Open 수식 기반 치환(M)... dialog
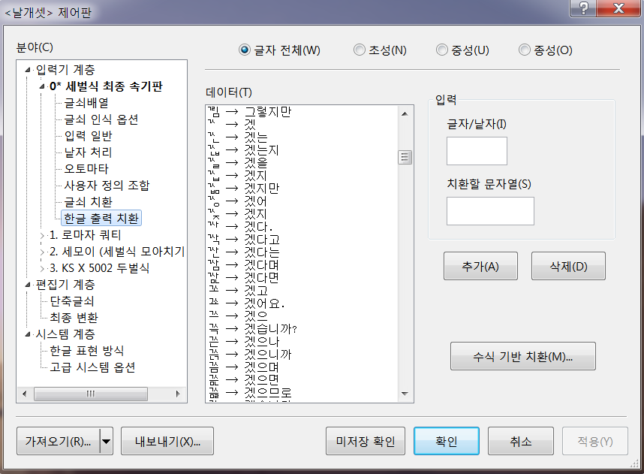The height and width of the screenshot is (474, 644). coord(523,356)
